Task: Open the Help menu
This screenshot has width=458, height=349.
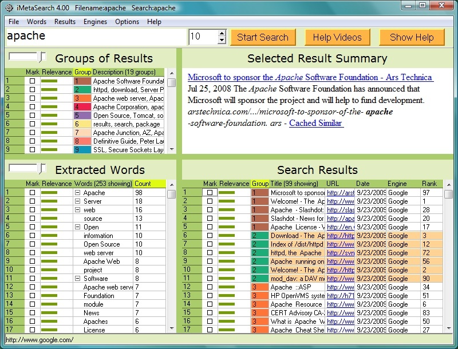Action: [154, 22]
